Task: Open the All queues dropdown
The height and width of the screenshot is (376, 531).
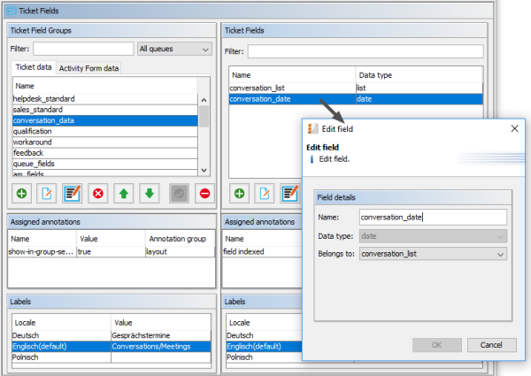Action: point(174,49)
